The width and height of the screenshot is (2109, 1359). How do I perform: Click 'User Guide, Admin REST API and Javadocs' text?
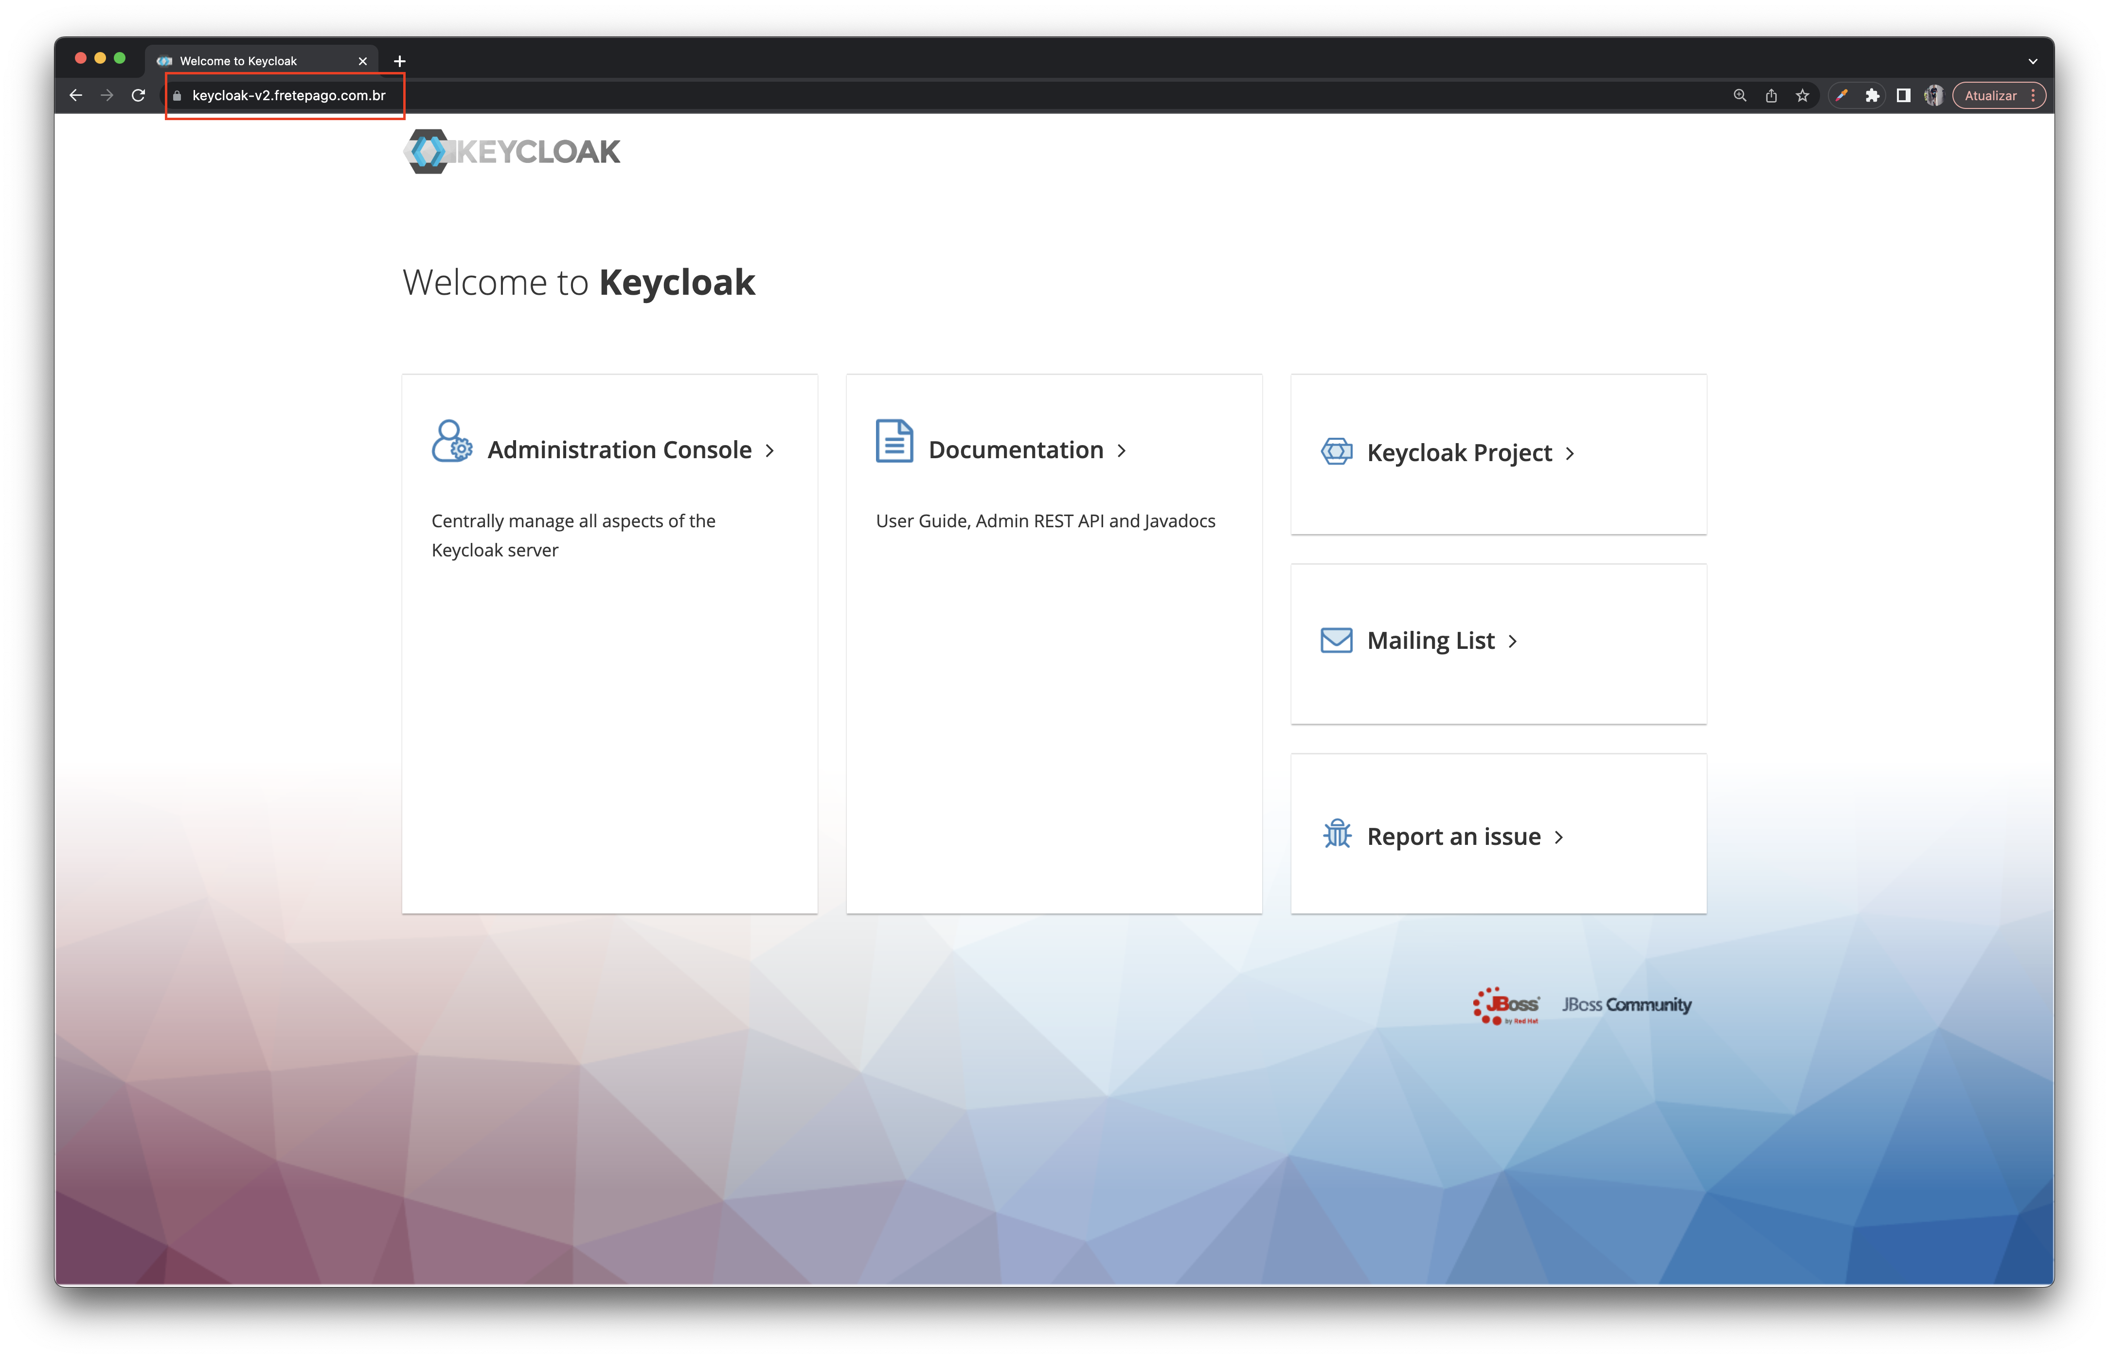click(x=1045, y=520)
